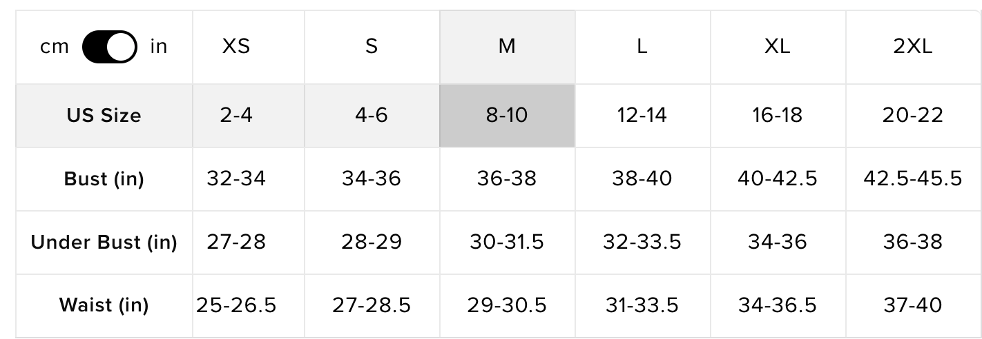Click the 'cm' unit label
Image resolution: width=982 pixels, height=339 pixels.
click(x=55, y=47)
